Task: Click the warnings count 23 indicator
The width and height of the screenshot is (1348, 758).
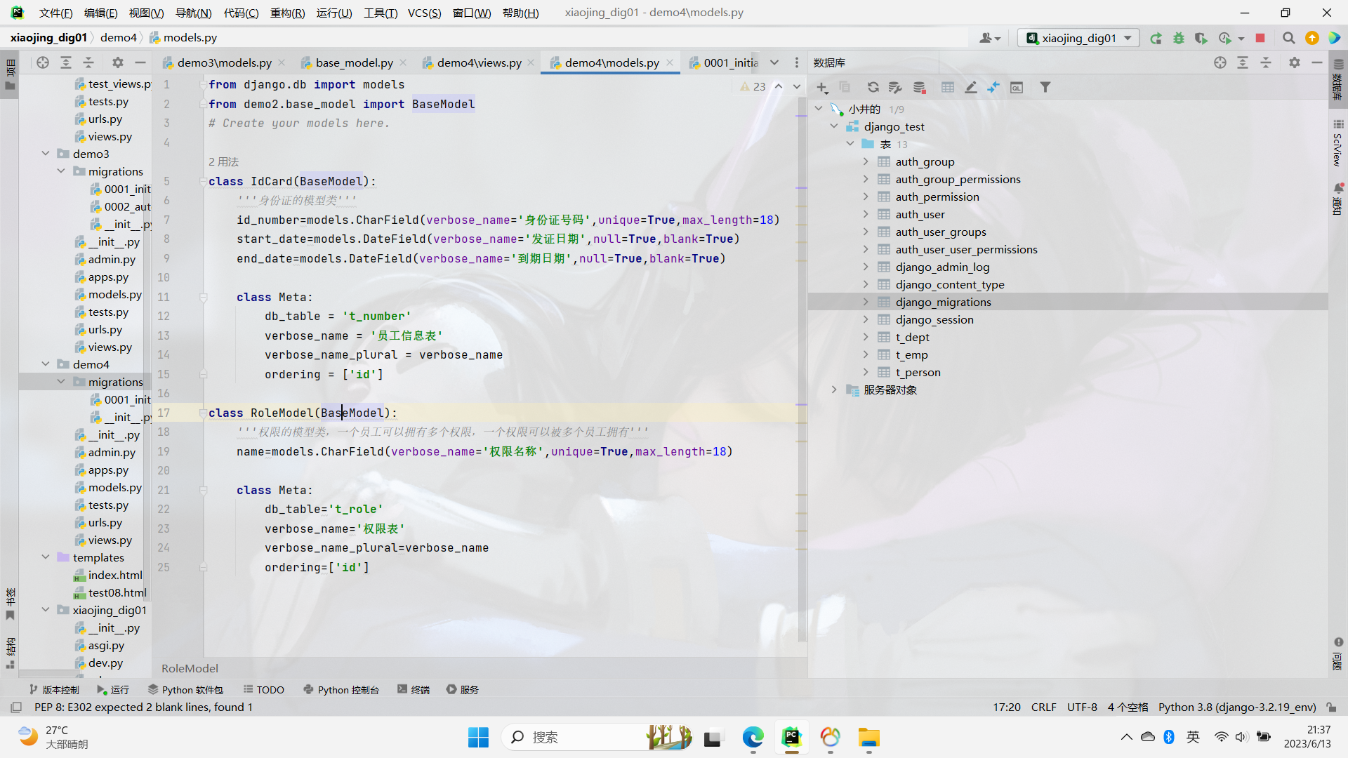Action: pos(753,86)
